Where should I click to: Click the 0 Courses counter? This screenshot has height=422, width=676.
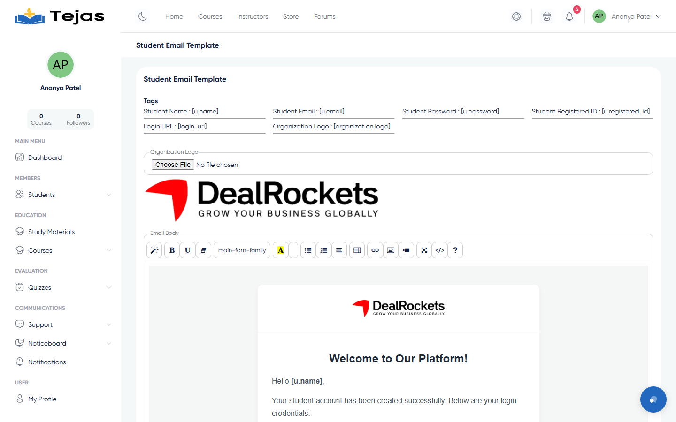(41, 120)
